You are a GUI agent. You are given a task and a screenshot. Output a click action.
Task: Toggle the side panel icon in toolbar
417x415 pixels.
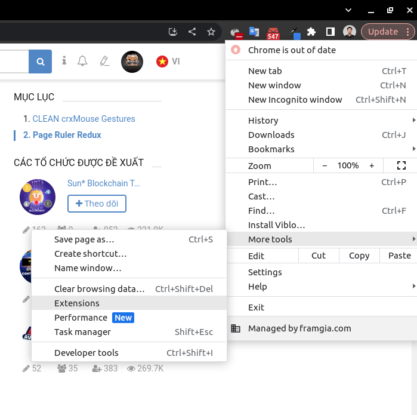330,32
